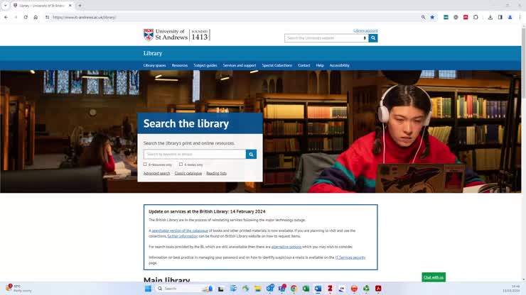Viewport: 526px width, 295px height.
Task: Open a new browser tab
Action: pos(80,6)
